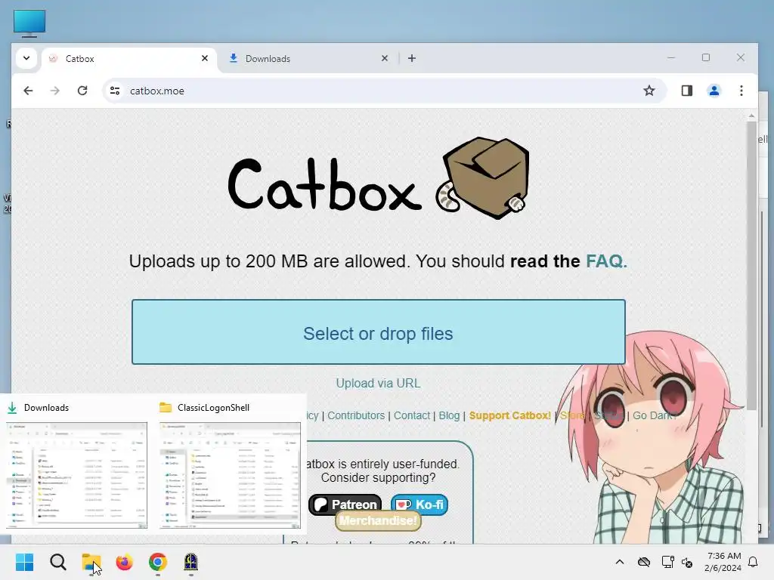Open the FAQ link

click(606, 261)
